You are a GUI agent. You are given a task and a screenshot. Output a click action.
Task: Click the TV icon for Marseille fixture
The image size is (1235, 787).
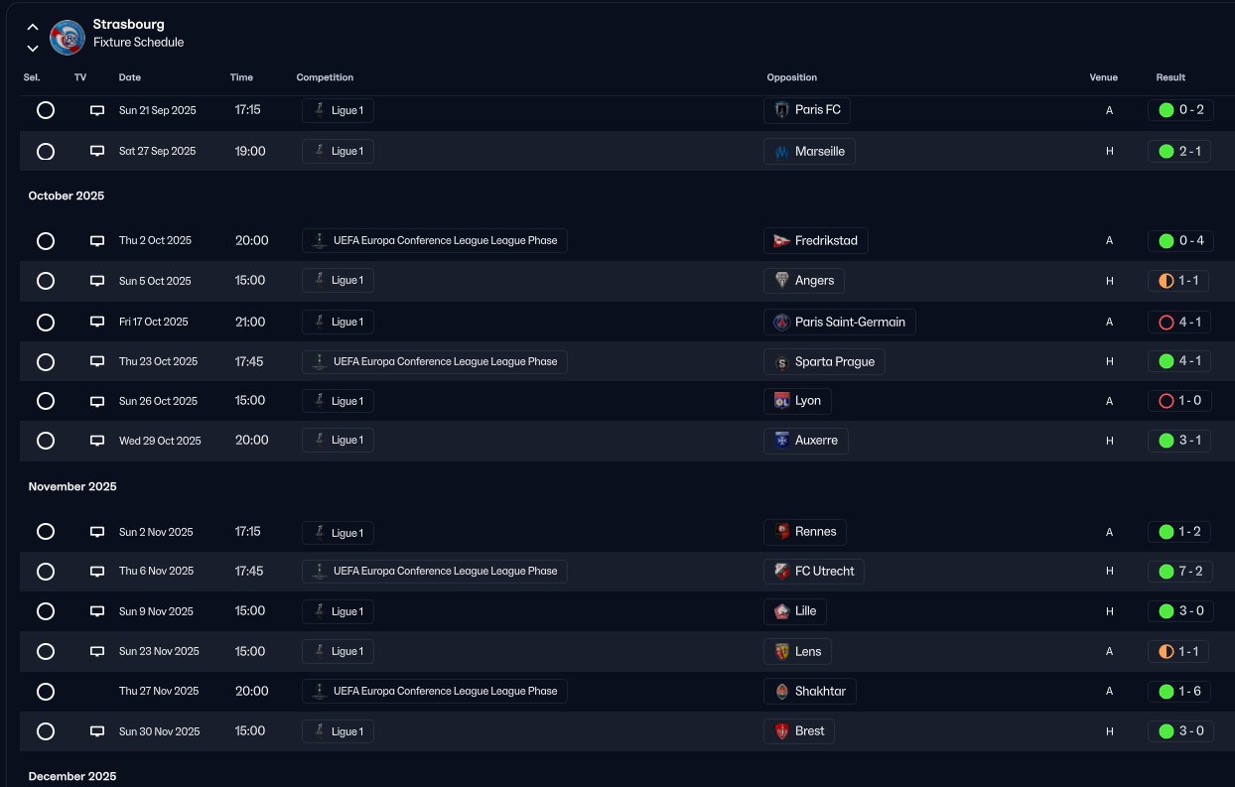pyautogui.click(x=97, y=151)
